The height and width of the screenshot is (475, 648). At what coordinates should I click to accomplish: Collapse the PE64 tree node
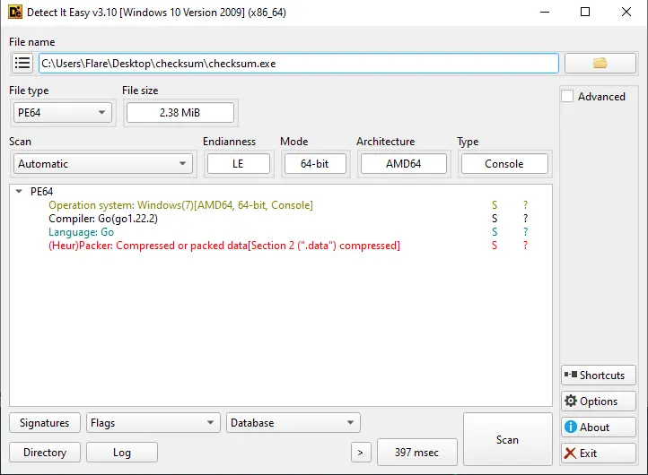19,191
